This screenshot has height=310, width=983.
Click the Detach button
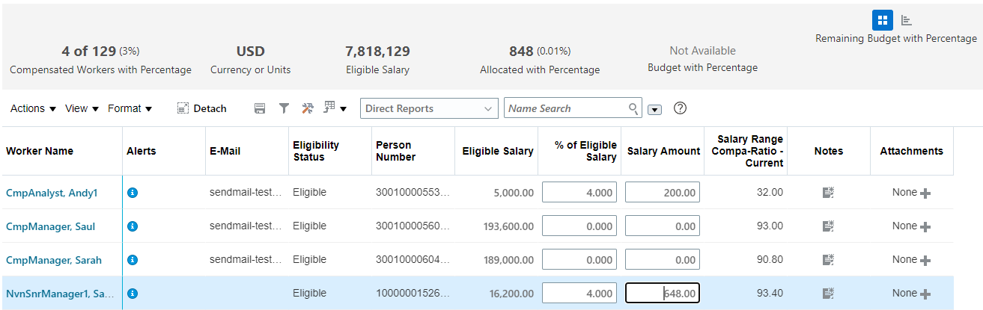point(202,108)
